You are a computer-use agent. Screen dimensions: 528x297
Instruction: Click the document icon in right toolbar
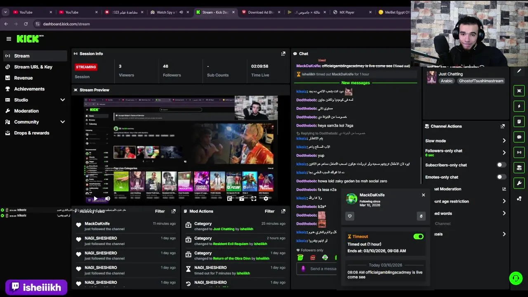click(519, 122)
